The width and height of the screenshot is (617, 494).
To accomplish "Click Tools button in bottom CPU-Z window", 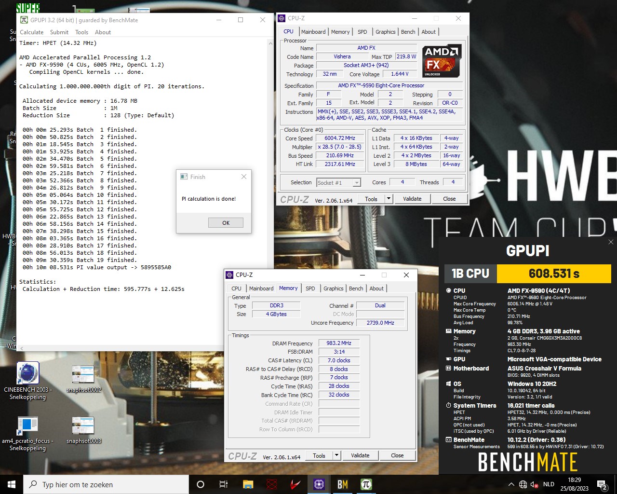I will tap(319, 455).
